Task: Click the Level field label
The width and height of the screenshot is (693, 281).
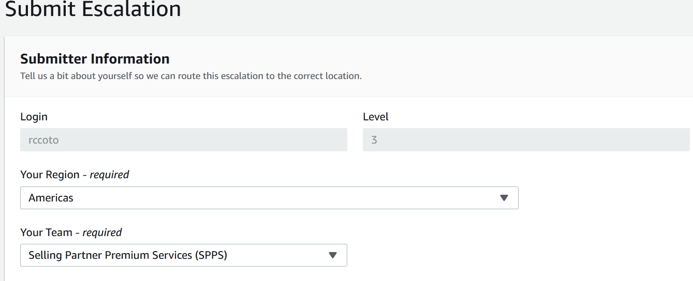Action: (376, 117)
